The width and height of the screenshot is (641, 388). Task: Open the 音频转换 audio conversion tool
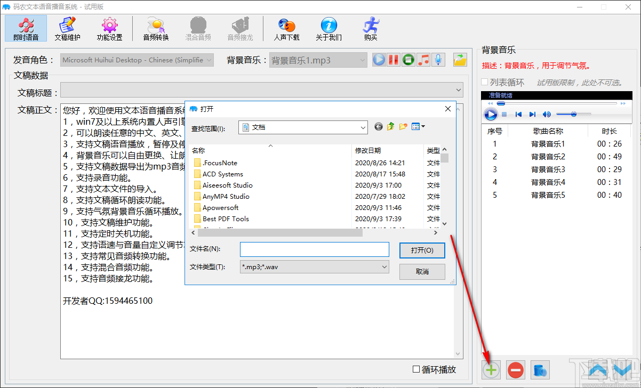(156, 28)
